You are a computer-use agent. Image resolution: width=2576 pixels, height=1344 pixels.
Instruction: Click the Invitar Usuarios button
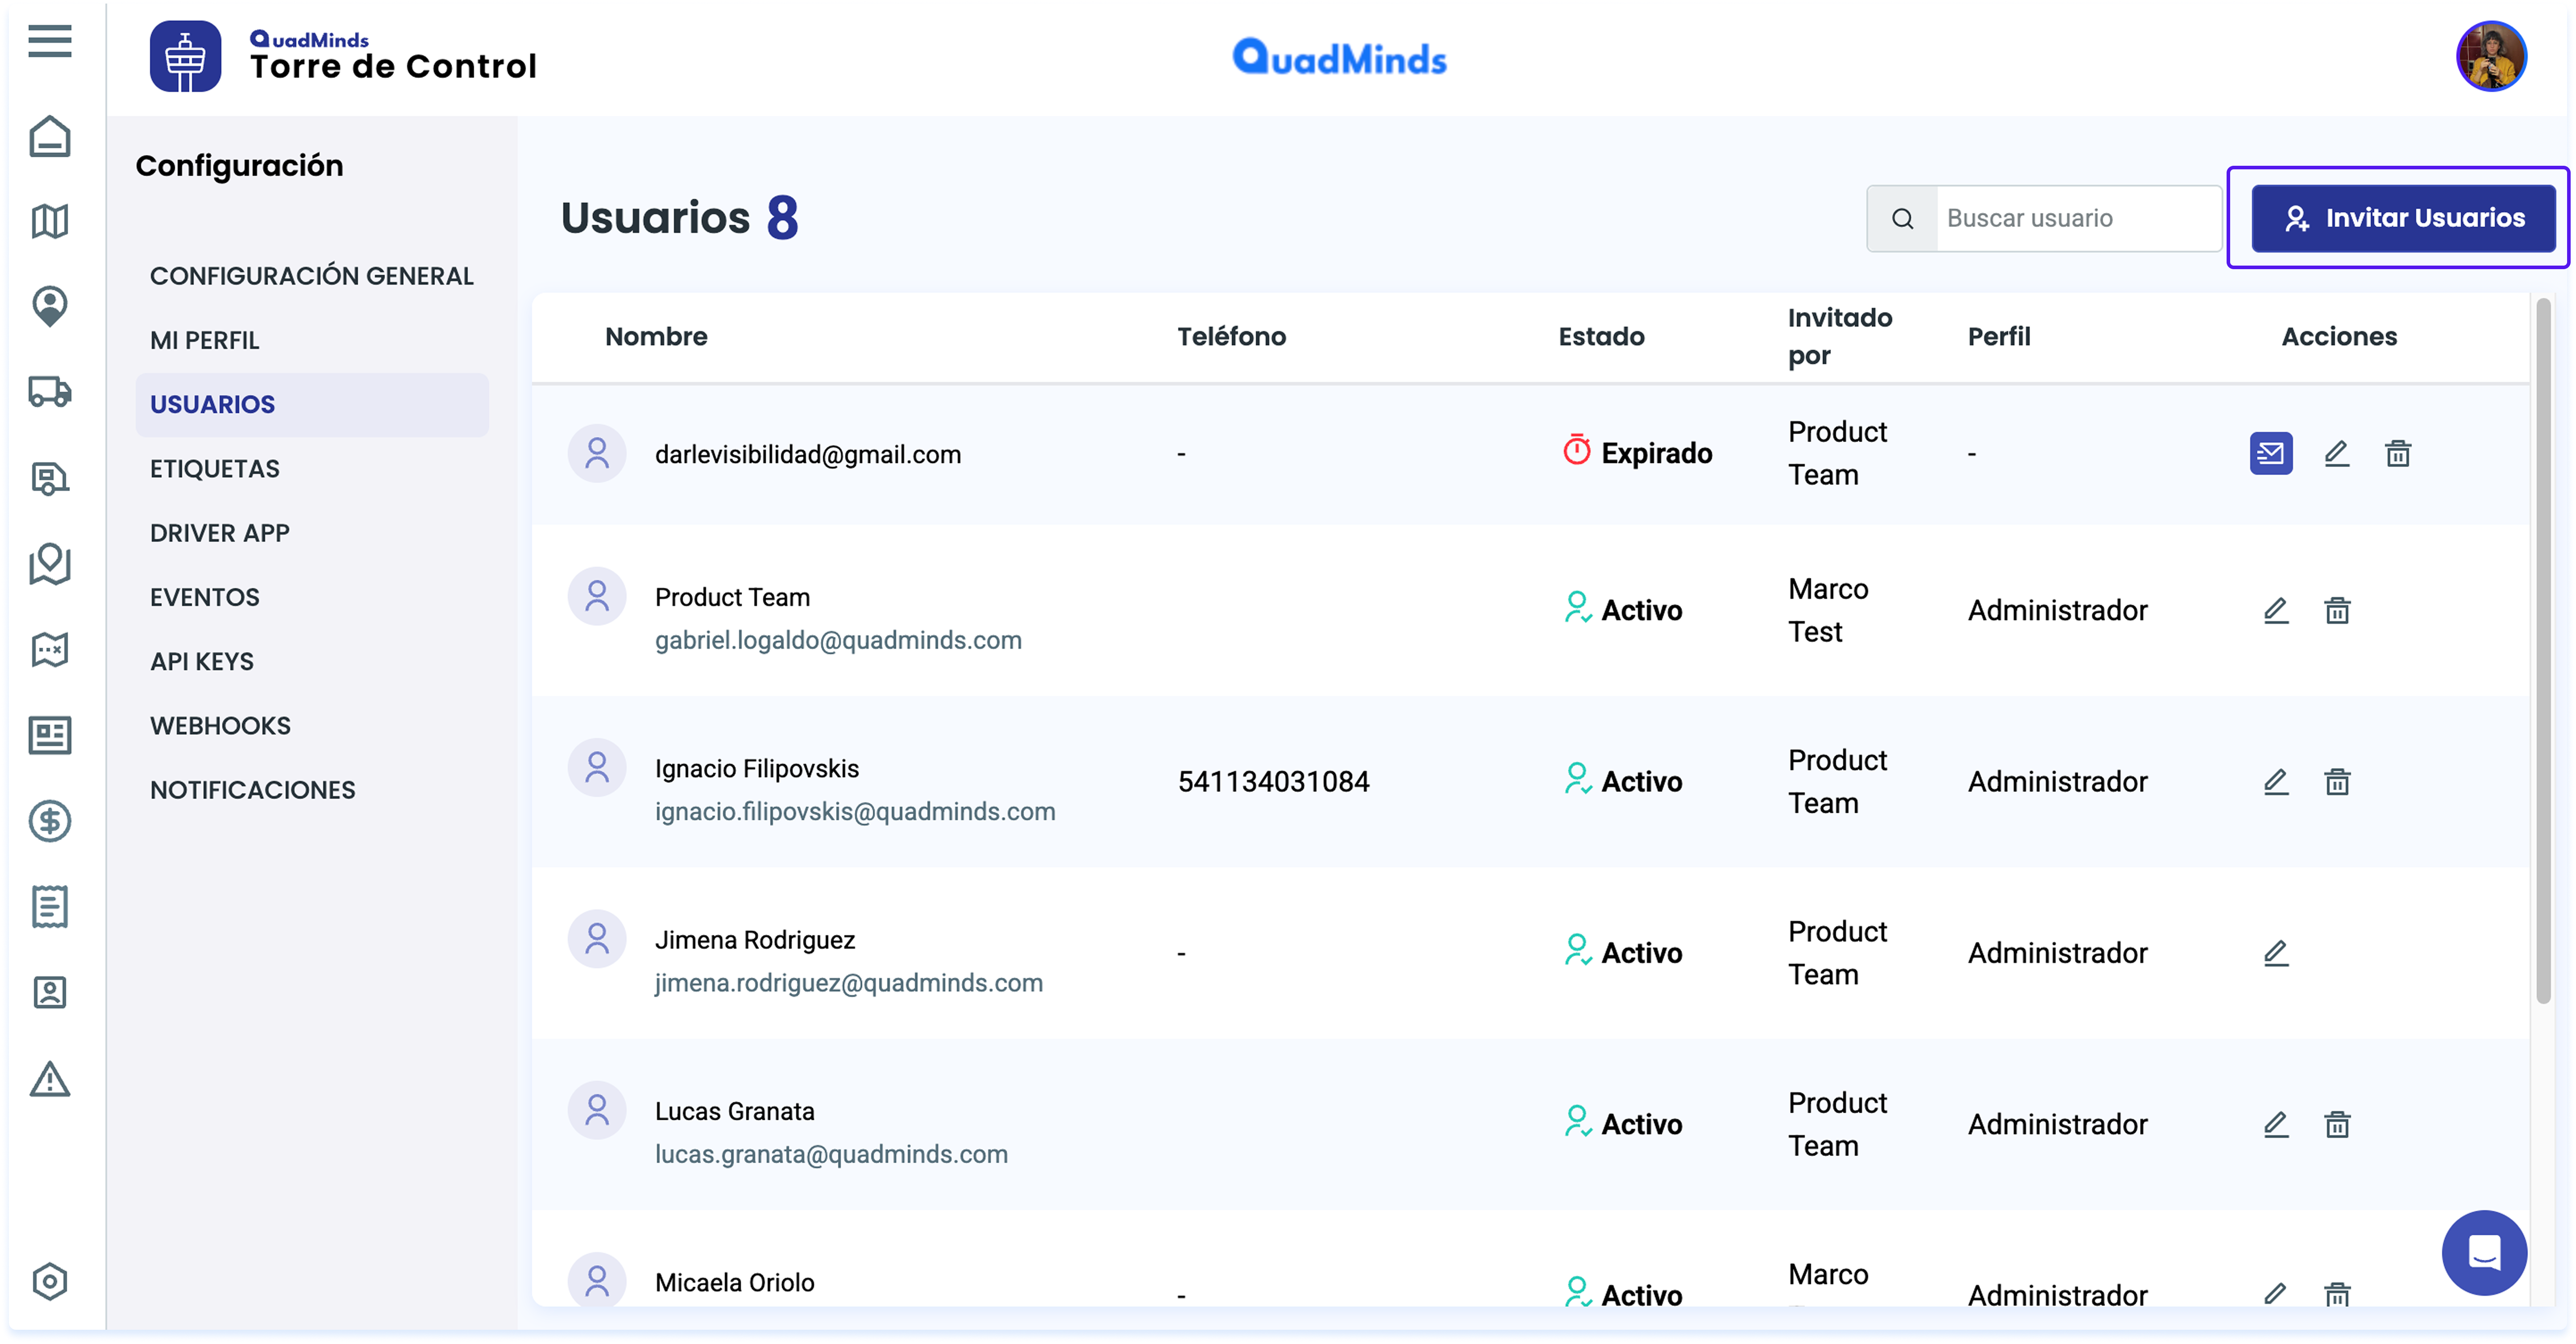pos(2401,218)
